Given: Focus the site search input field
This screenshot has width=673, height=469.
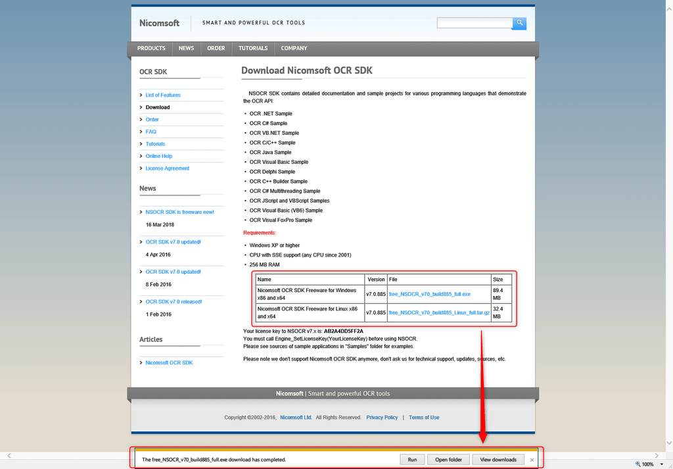Looking at the screenshot, I should (474, 23).
